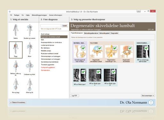Select Selvmanipulasjon av brystryggen entry

point(51,56)
